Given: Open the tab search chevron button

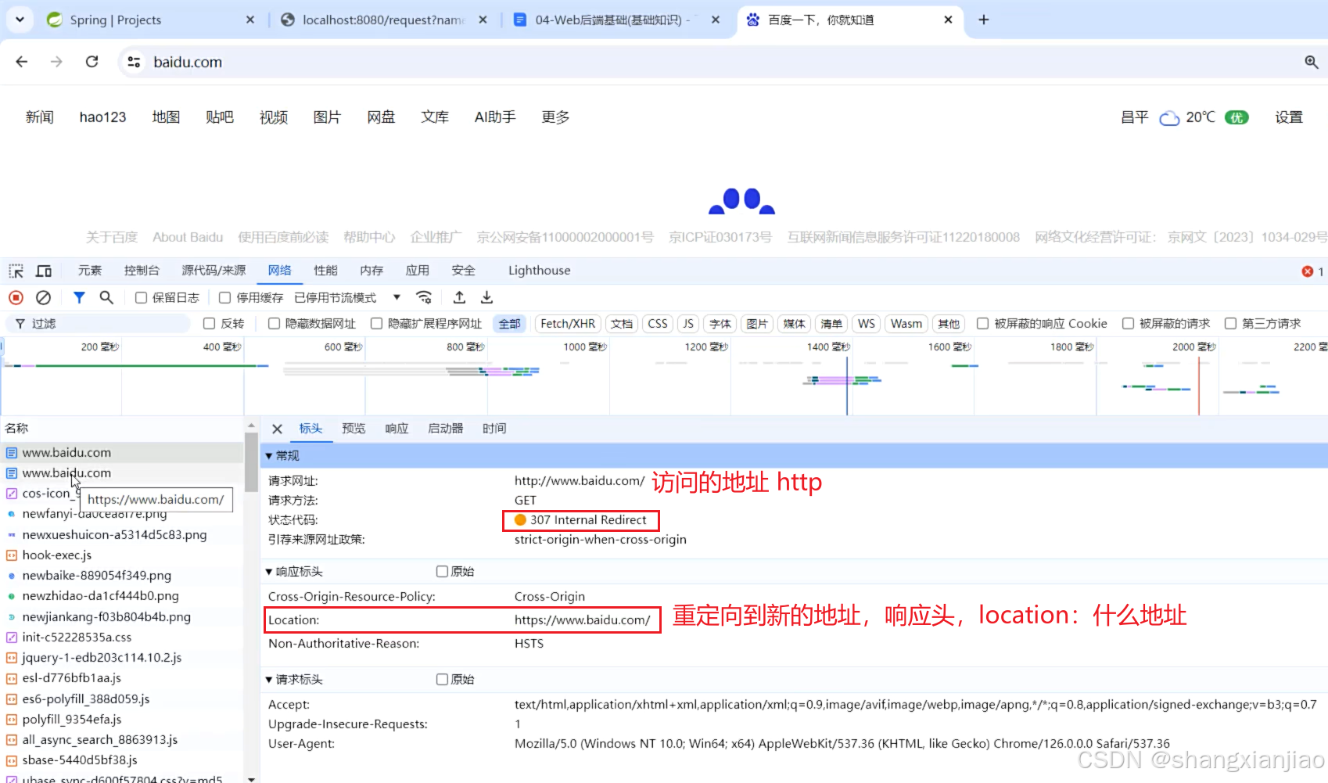Looking at the screenshot, I should [x=20, y=20].
